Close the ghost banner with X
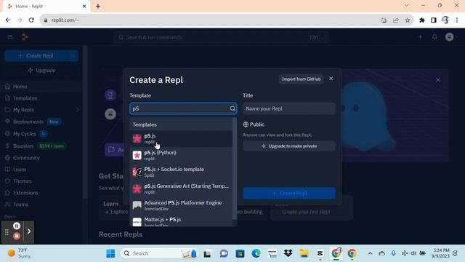This screenshot has width=465, height=262. click(438, 80)
